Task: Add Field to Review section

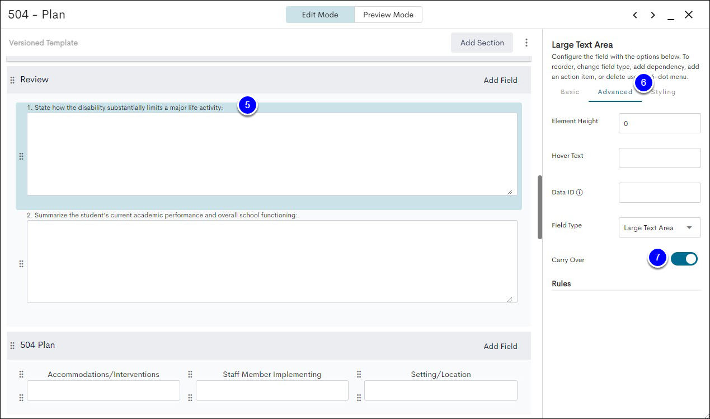Action: coord(500,80)
